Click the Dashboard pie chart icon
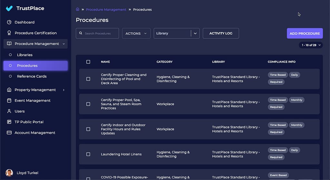 (9, 22)
